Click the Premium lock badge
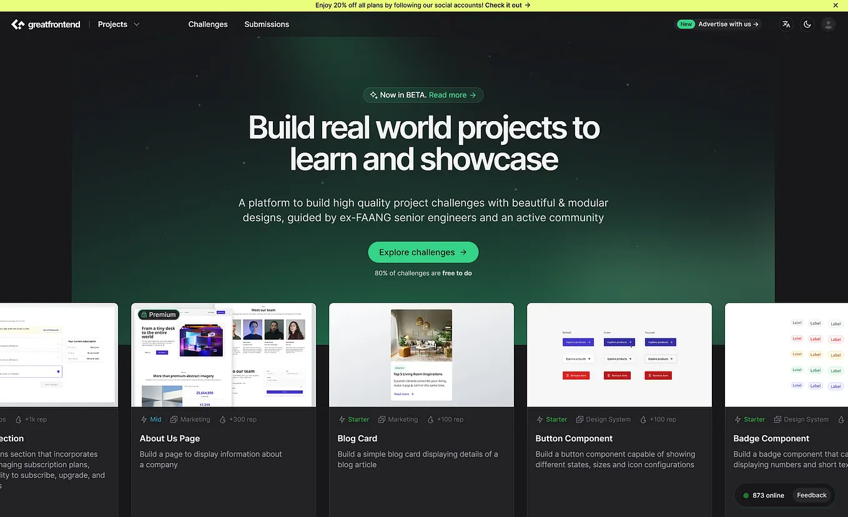848x517 pixels. (159, 315)
